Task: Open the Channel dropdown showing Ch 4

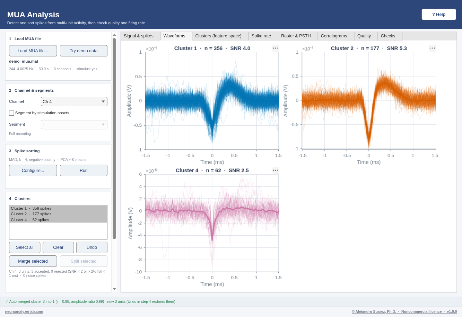Action: click(x=74, y=101)
